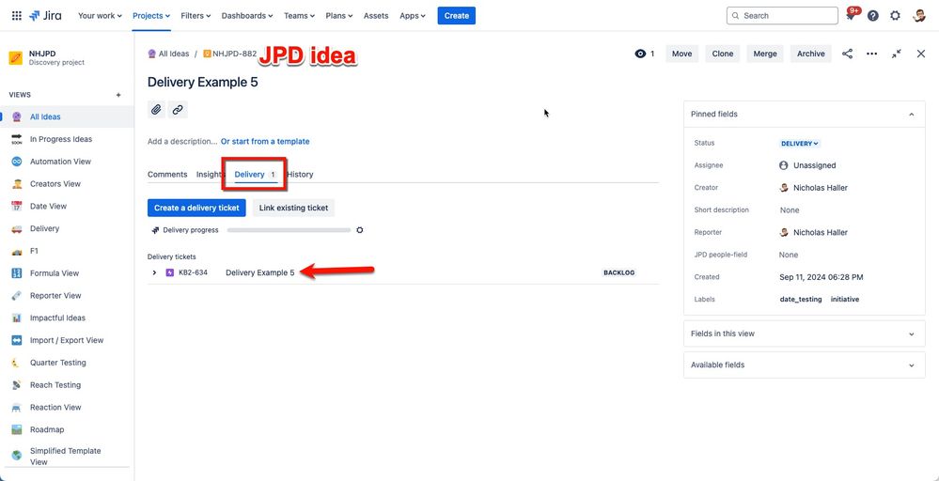Open the app switcher grid icon
Viewport: 939px width, 481px height.
pos(17,16)
